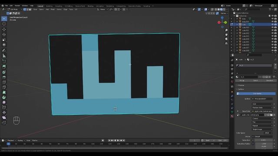Select the Transform tool

(x=4, y=45)
